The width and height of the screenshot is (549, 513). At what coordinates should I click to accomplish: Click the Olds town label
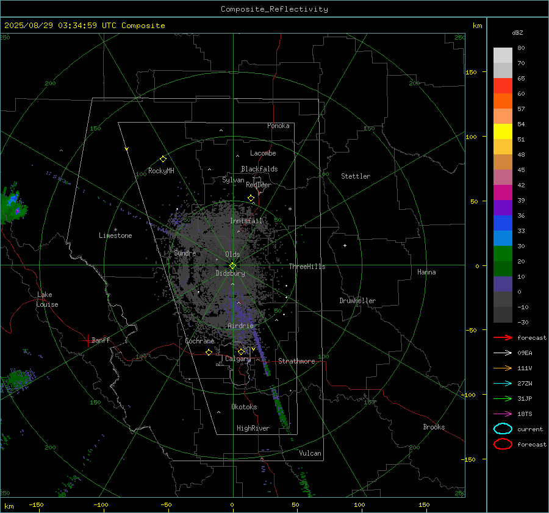pyautogui.click(x=232, y=254)
